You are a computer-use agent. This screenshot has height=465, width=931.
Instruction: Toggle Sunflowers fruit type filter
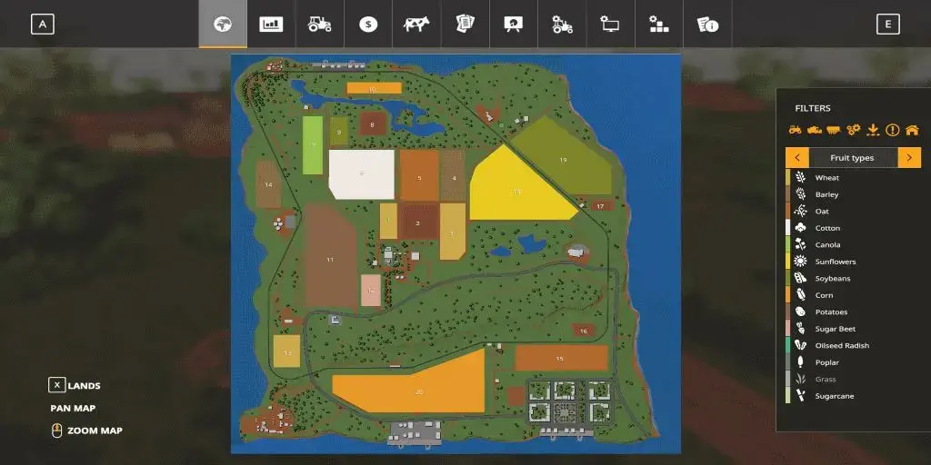(x=835, y=262)
